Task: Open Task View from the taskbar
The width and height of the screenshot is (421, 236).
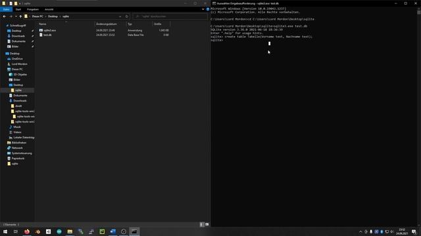Action: (x=16, y=231)
